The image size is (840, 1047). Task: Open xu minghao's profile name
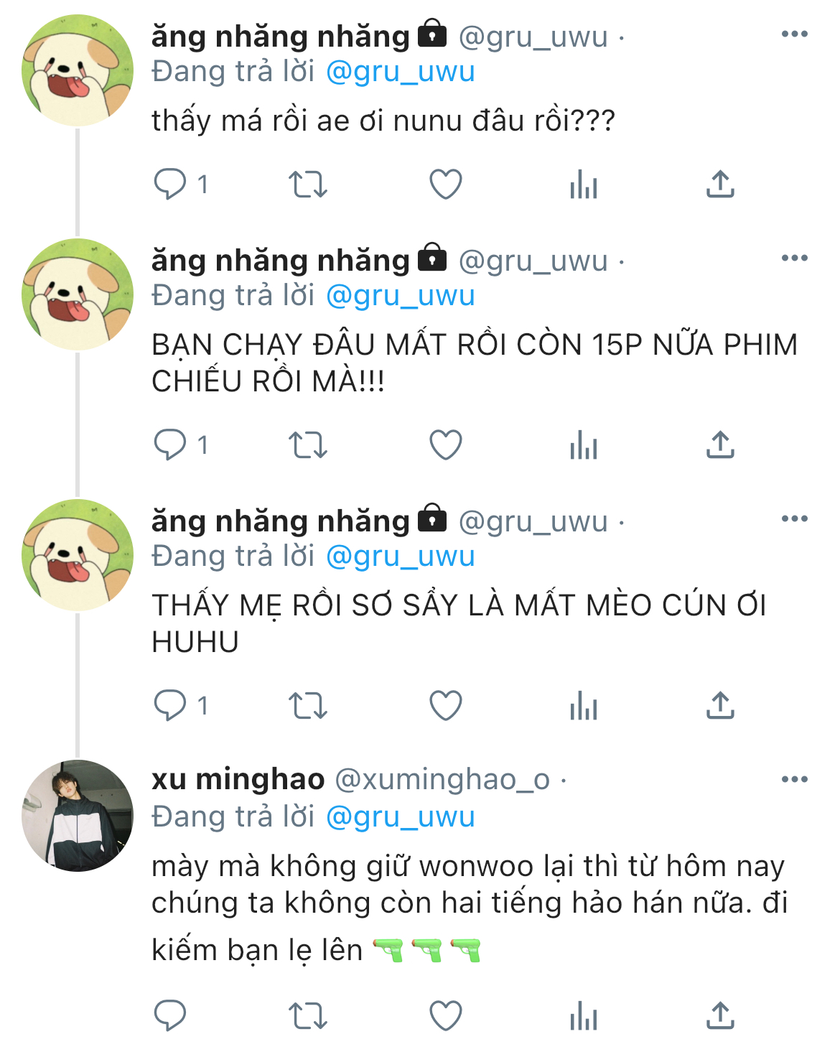tap(238, 779)
